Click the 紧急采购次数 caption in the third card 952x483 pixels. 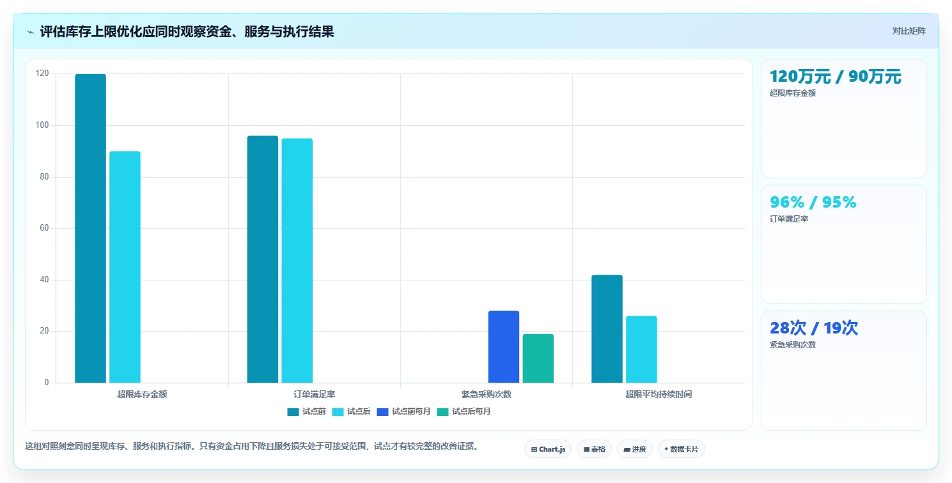[793, 345]
